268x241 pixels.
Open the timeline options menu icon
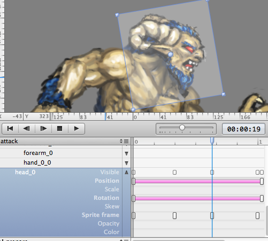(126, 141)
